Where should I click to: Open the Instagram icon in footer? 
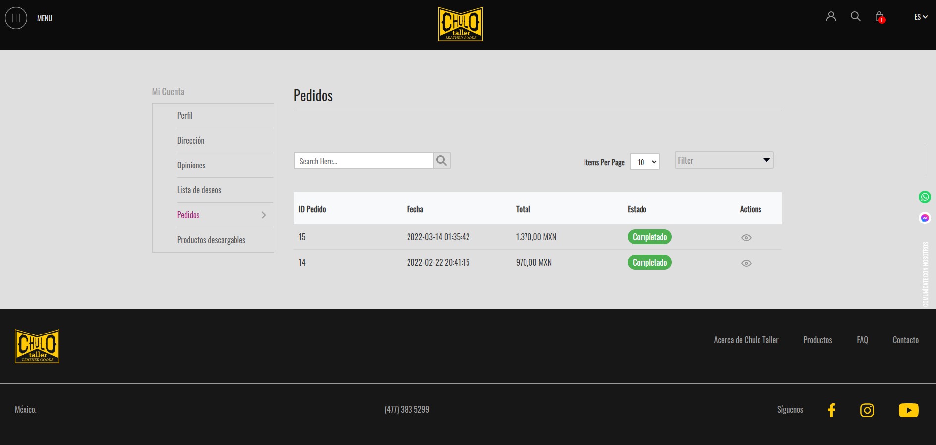(867, 410)
